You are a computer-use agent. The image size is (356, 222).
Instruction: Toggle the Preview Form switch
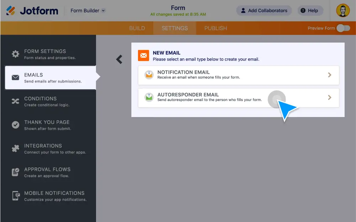343,28
